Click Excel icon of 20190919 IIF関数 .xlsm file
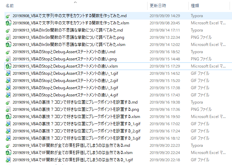The image size is (232, 165). click(8, 153)
